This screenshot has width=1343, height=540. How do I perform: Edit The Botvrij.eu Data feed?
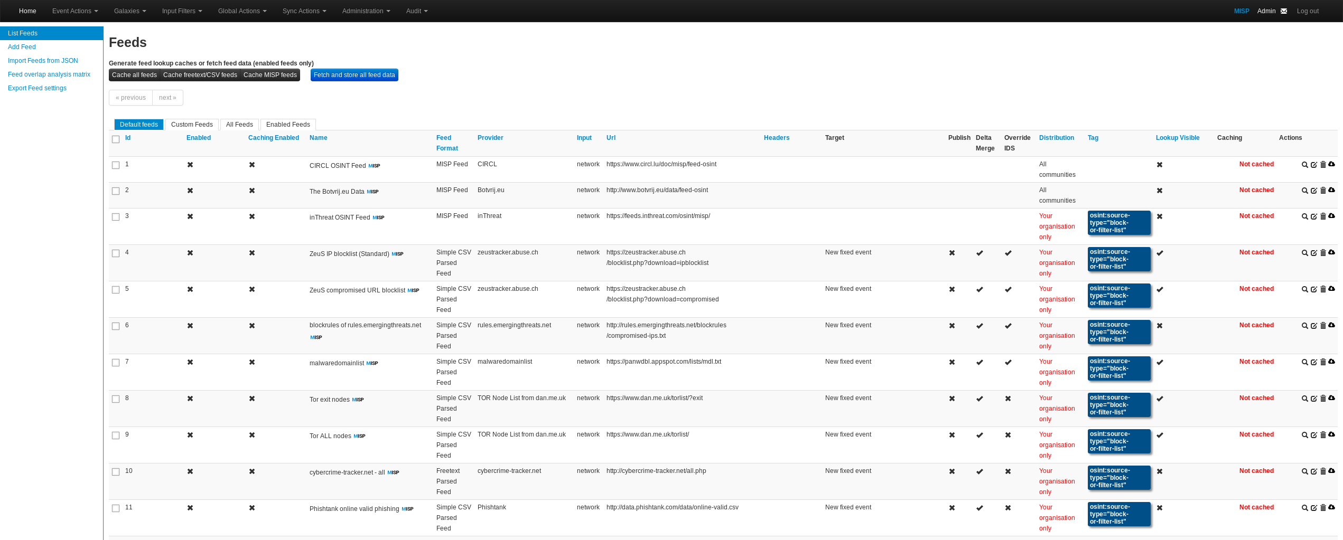1313,191
